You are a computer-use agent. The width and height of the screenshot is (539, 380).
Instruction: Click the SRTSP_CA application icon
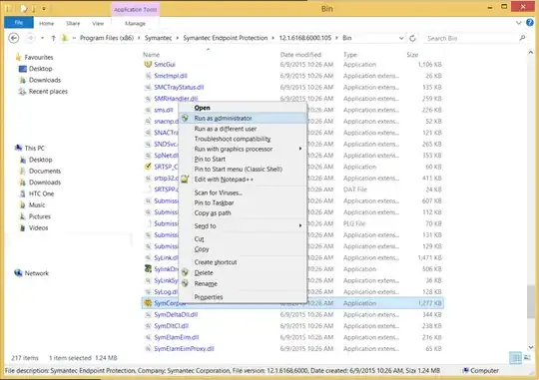(148, 167)
